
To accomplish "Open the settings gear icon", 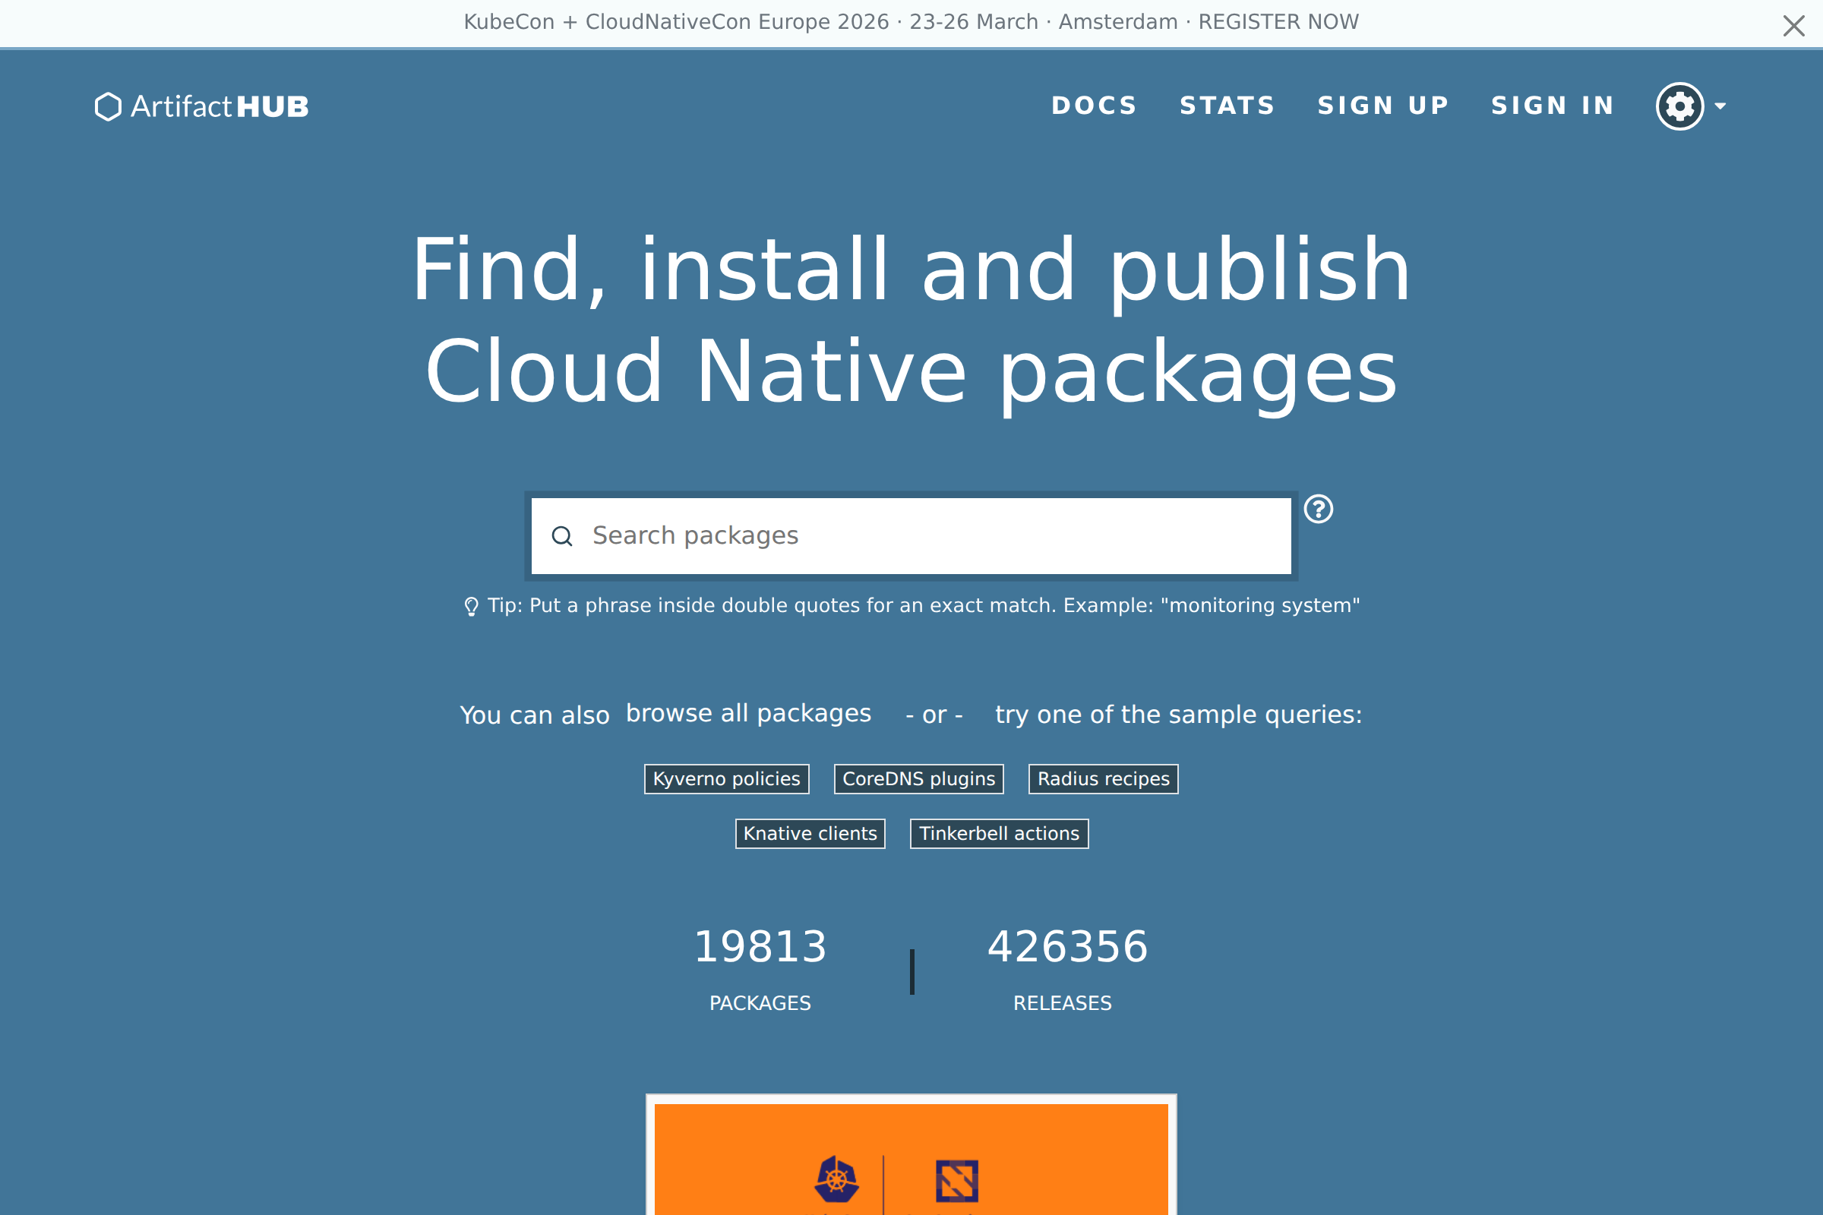I will coord(1679,106).
